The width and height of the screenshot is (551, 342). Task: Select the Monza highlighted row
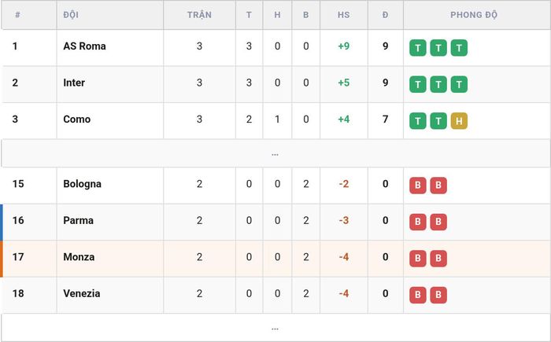[275, 259]
